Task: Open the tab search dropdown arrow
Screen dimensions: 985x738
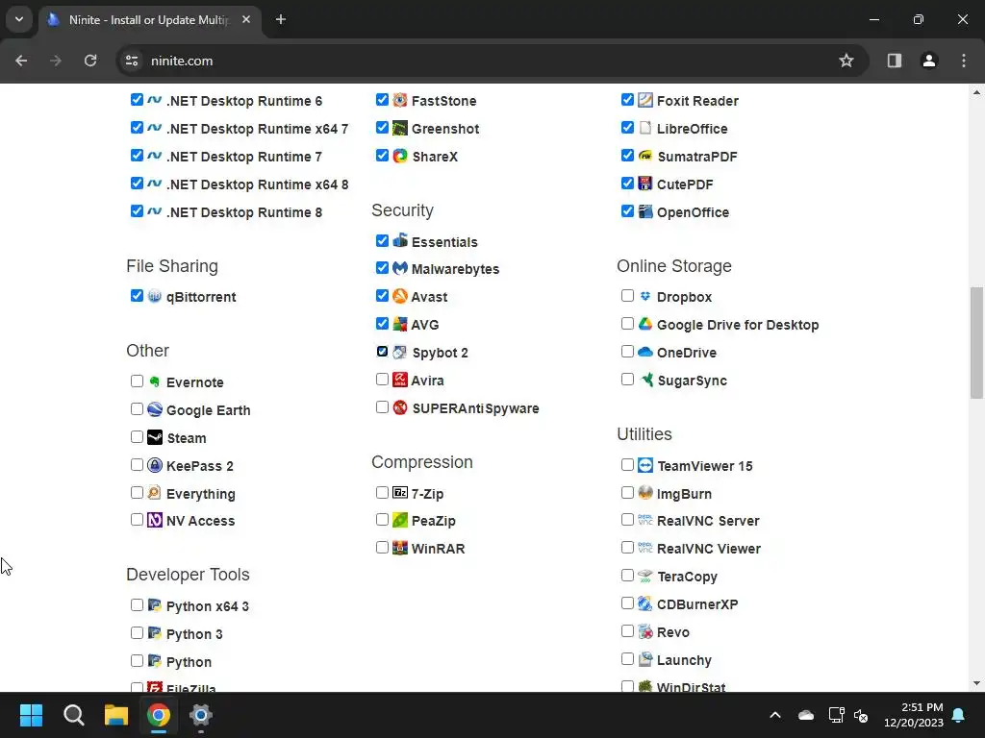Action: coord(19,19)
